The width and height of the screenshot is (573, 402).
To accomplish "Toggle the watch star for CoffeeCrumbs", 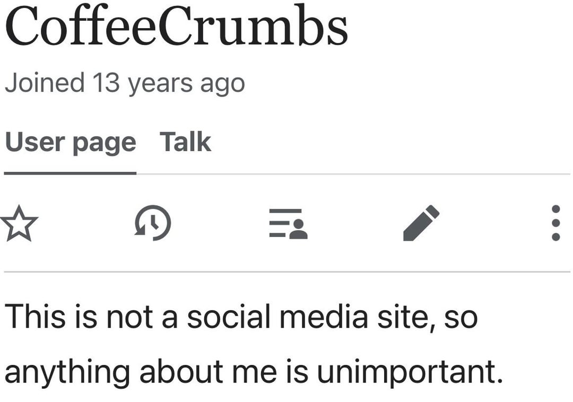I will tap(19, 223).
